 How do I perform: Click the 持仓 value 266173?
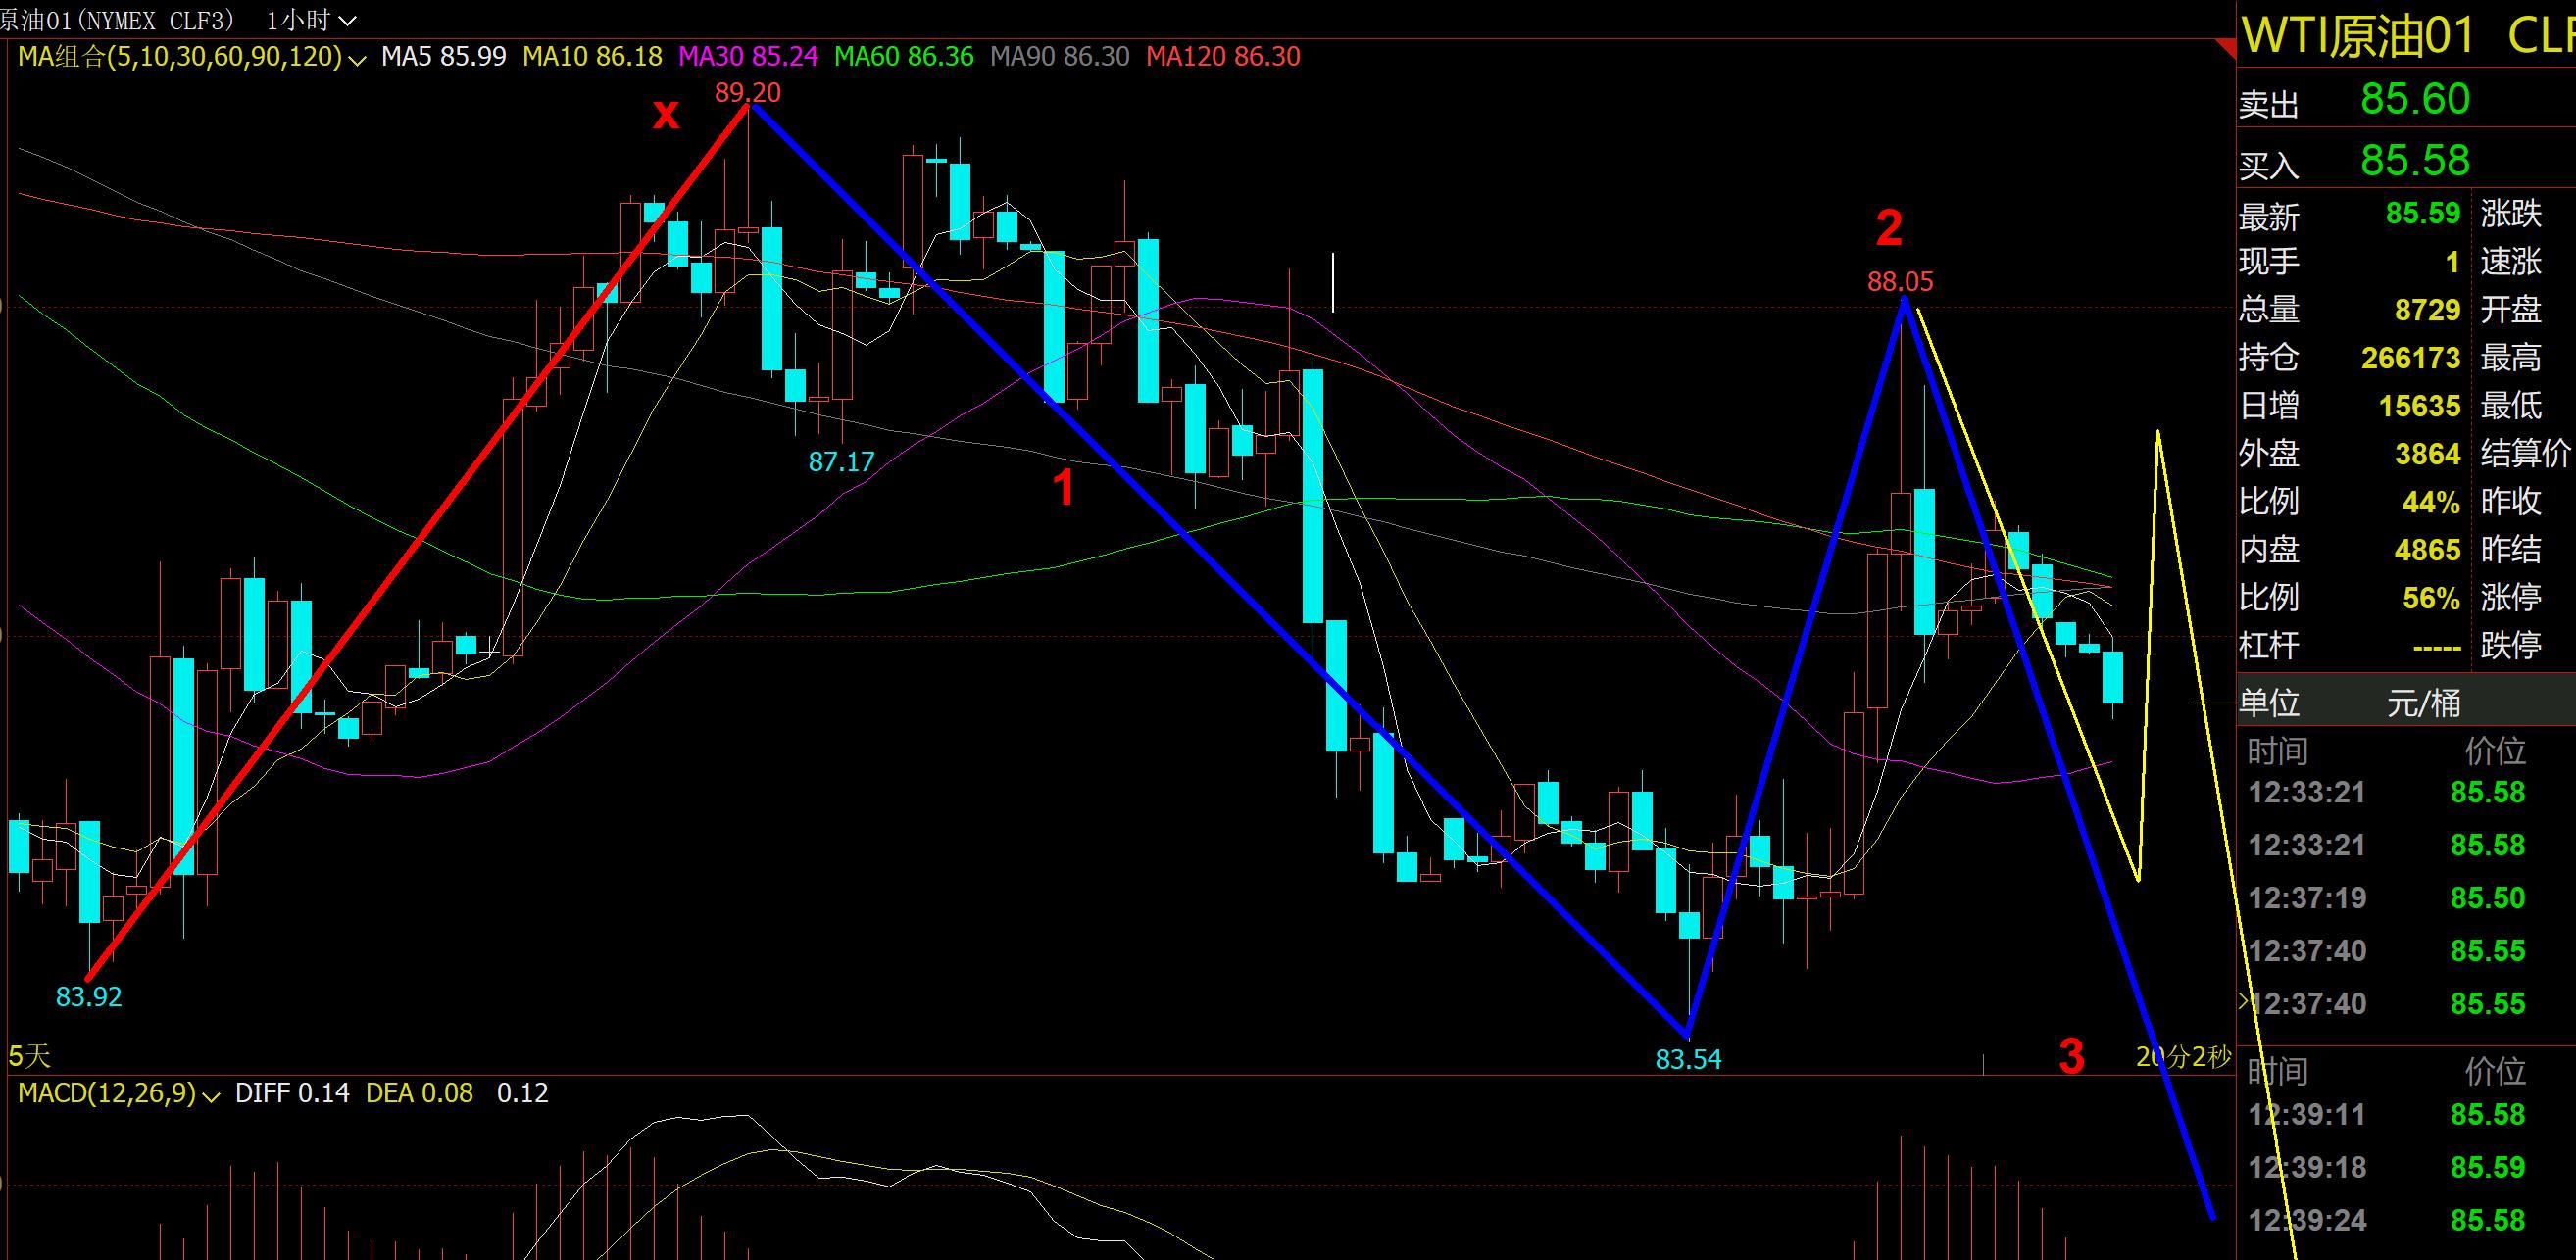(x=2411, y=359)
